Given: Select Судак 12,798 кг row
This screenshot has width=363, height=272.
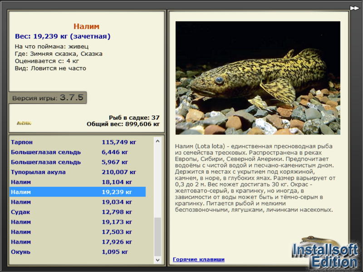Looking at the screenshot, I should (x=78, y=212).
